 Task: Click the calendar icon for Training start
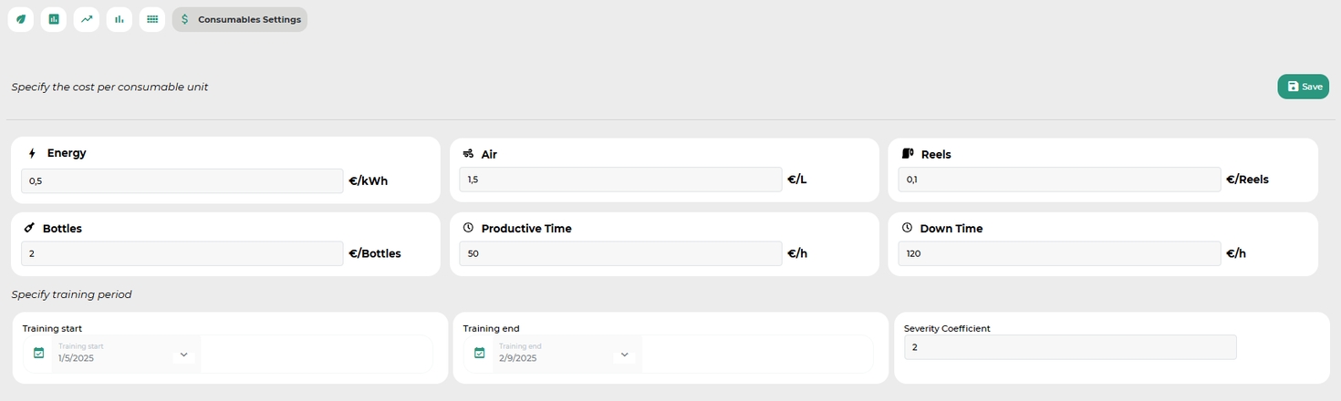tap(38, 354)
